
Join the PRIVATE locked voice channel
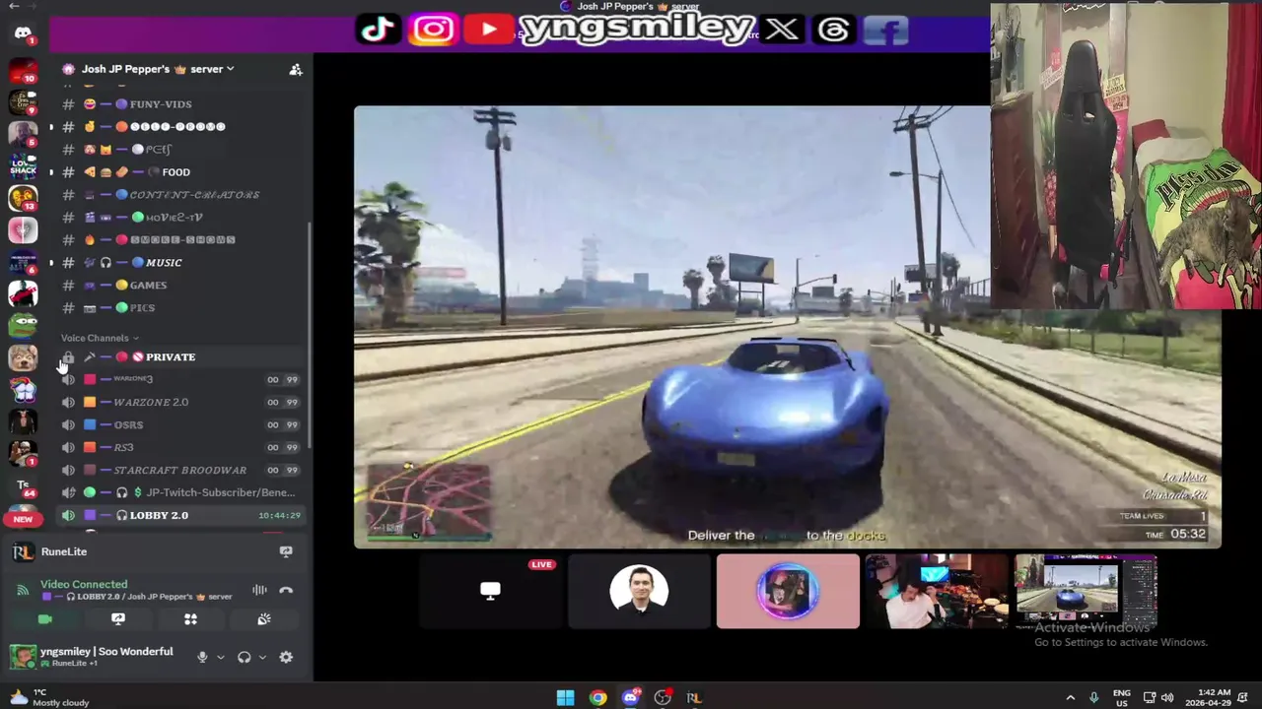(179, 356)
